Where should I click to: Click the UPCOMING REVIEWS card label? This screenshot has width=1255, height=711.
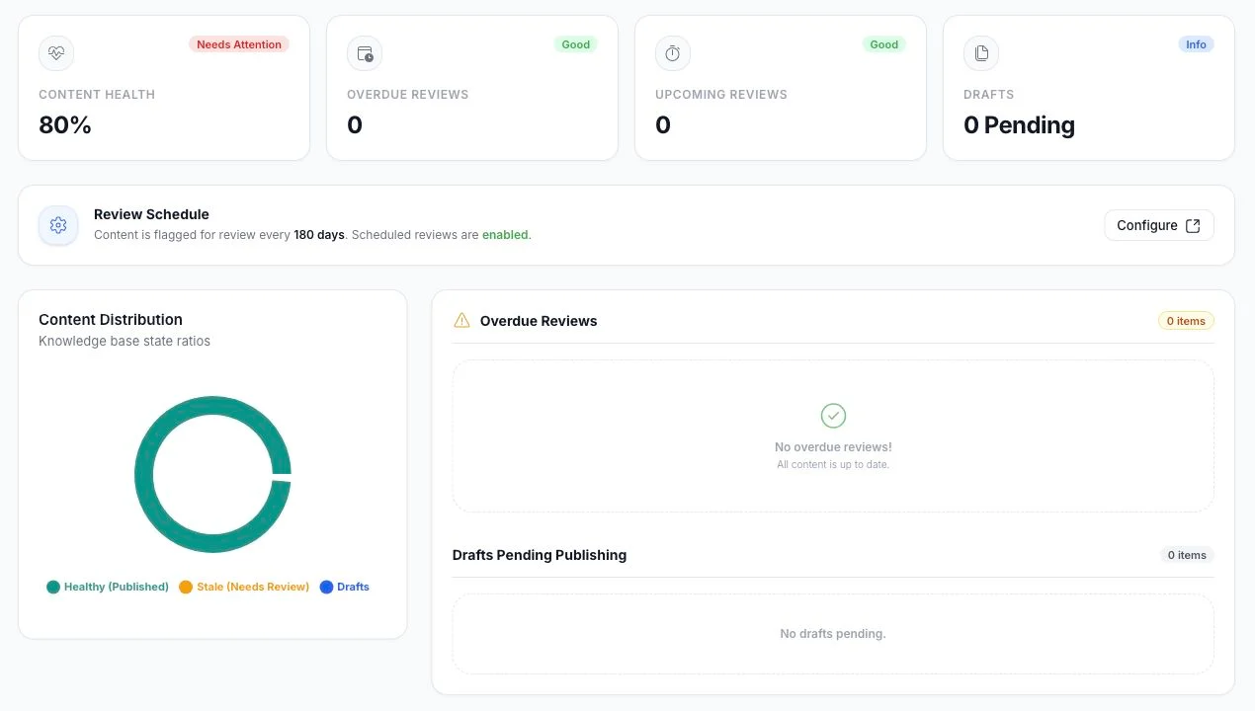click(721, 95)
